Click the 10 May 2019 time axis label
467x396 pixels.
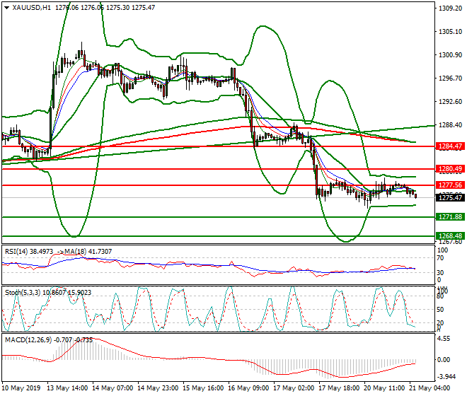(21, 388)
